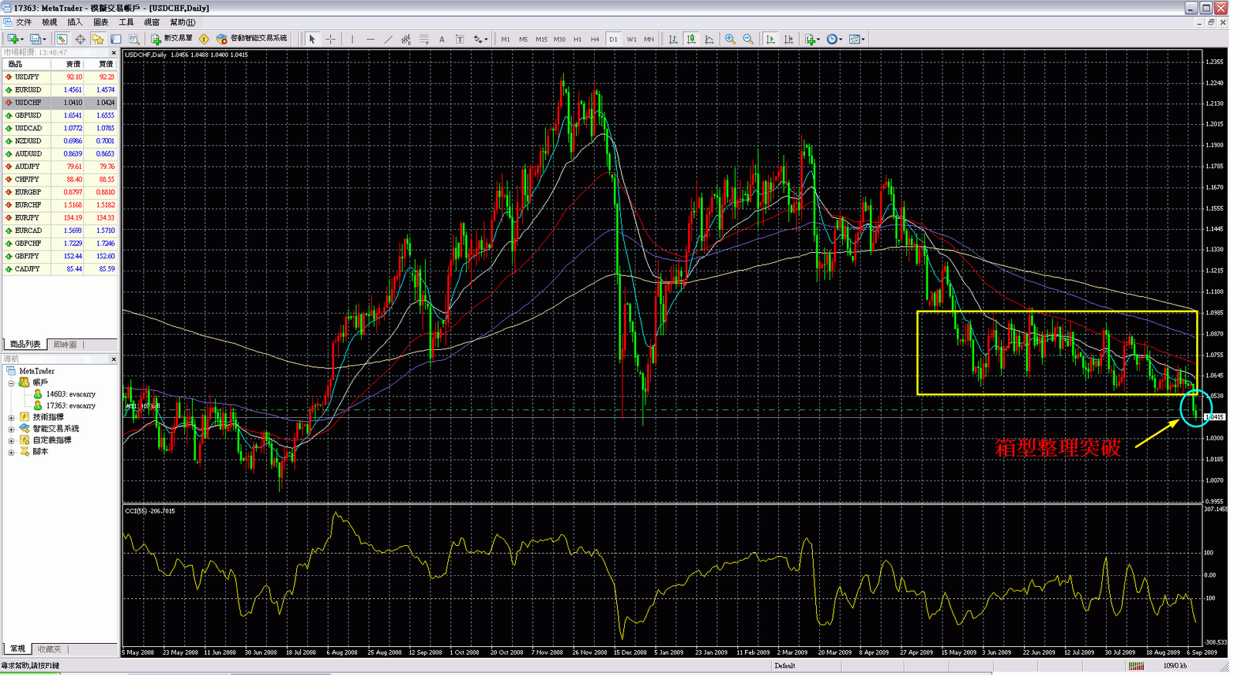
Task: Click 啟動智能交易系統 expert advisors button
Action: pyautogui.click(x=252, y=39)
